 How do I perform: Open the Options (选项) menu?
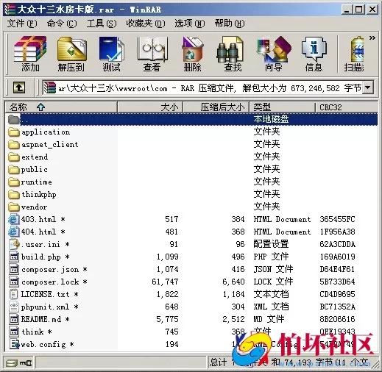click(x=190, y=24)
